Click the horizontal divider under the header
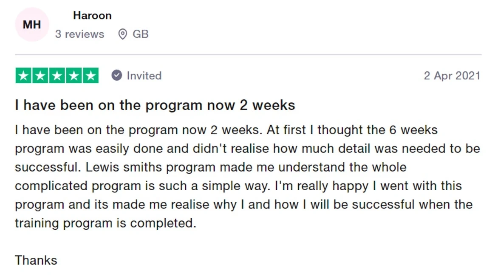Image resolution: width=498 pixels, height=279 pixels. point(248,55)
